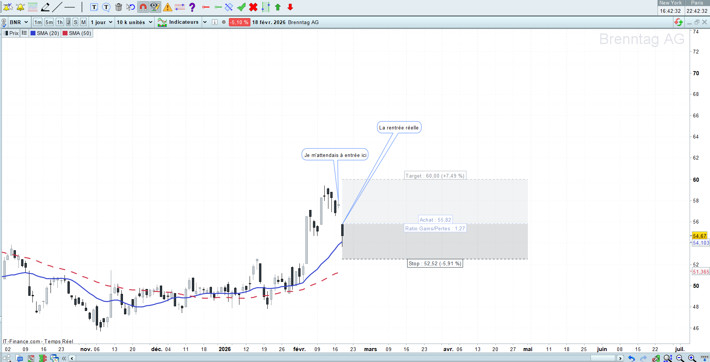This screenshot has width=710, height=362.
Task: Click the Achat : 55,82 label
Action: pos(435,220)
